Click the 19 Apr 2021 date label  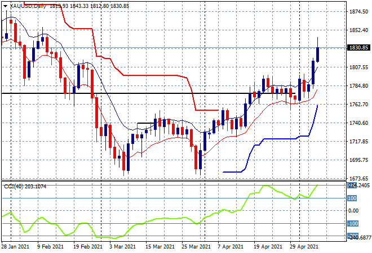pos(268,247)
